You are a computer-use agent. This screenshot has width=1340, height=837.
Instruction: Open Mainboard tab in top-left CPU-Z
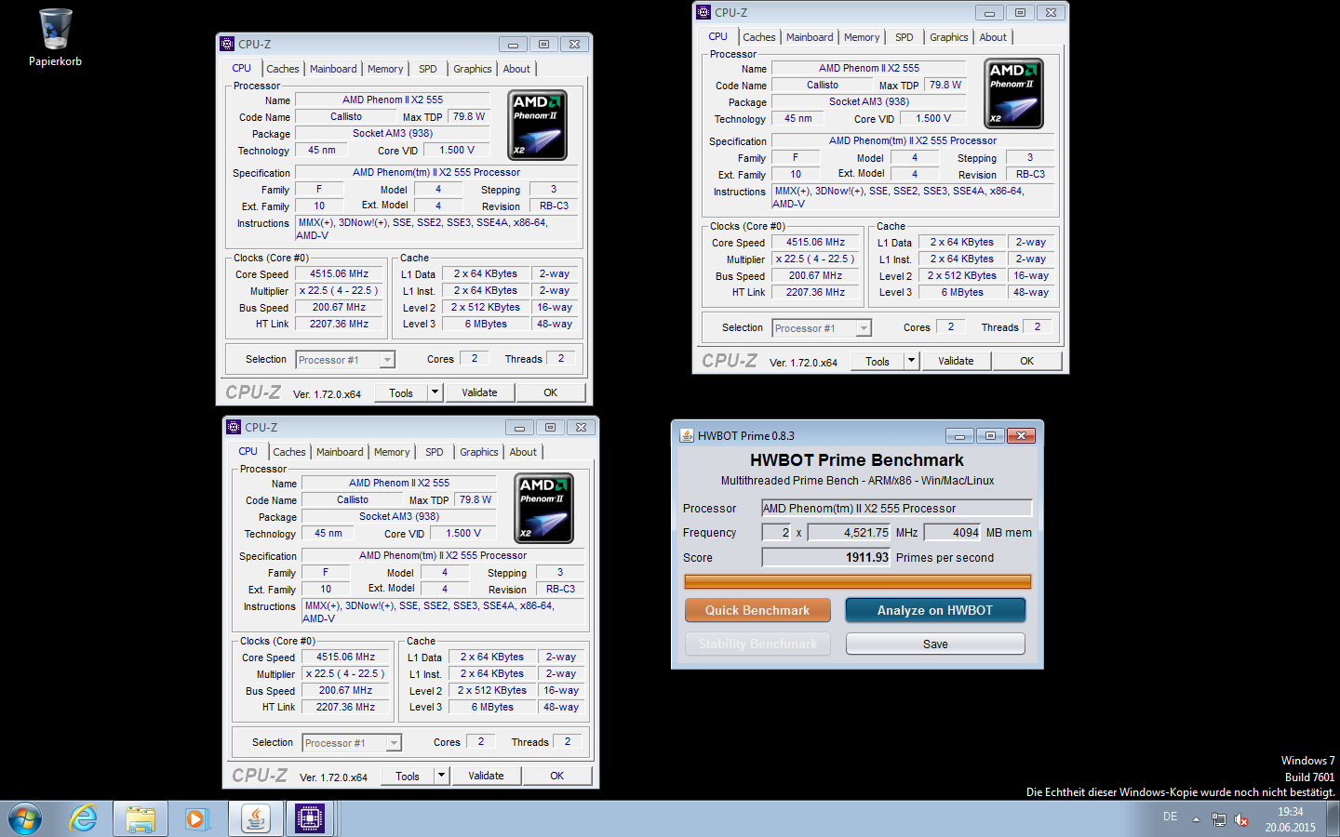pyautogui.click(x=333, y=69)
